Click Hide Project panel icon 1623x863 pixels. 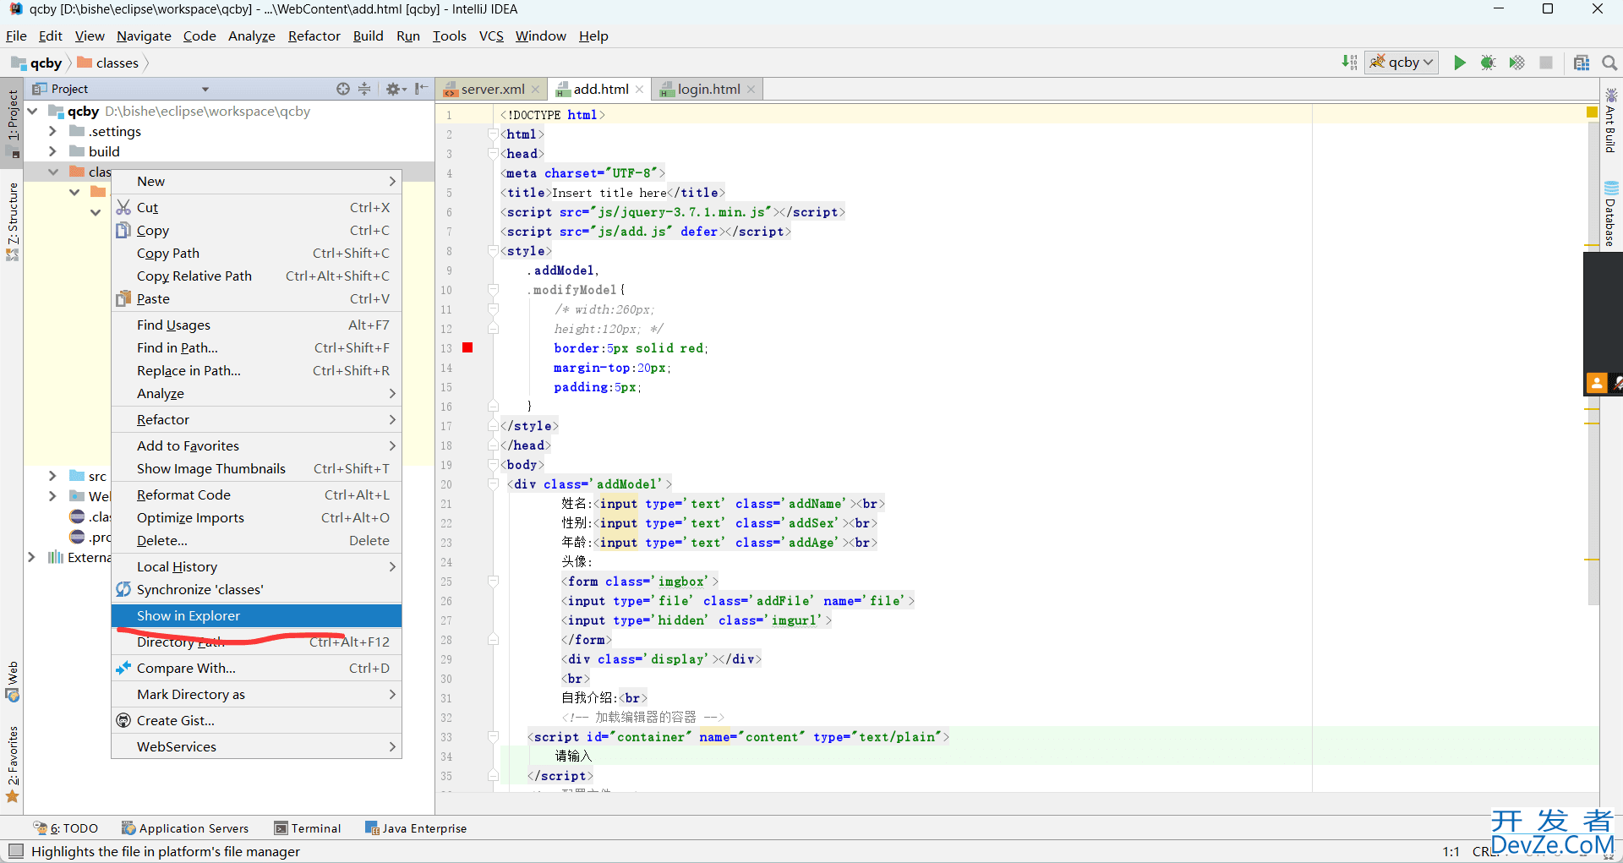(421, 89)
